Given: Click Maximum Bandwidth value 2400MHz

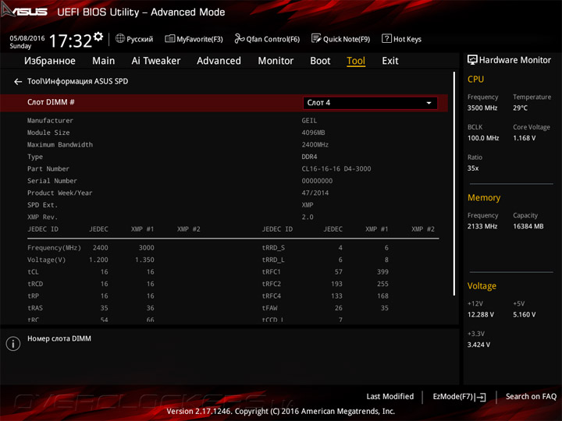Looking at the screenshot, I should (x=315, y=145).
